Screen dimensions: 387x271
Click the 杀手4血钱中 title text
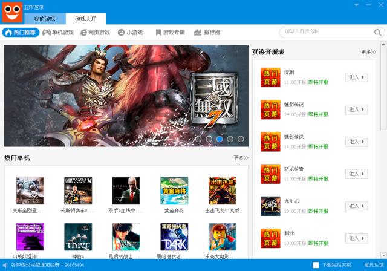(125, 211)
